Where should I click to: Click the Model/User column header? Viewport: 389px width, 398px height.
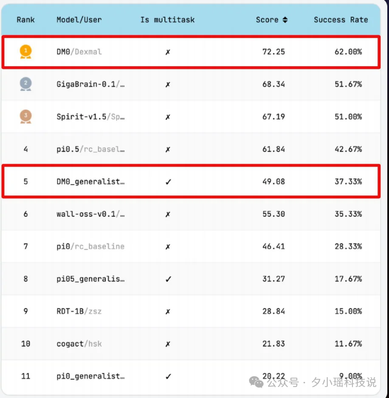(x=79, y=20)
